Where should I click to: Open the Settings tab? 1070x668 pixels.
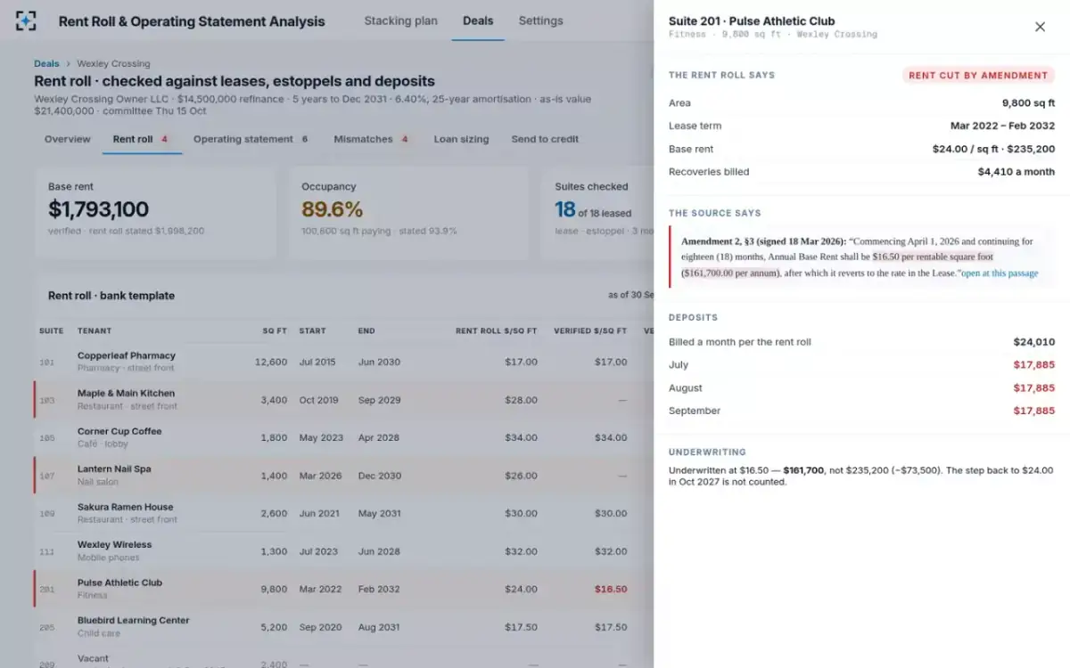pos(540,20)
